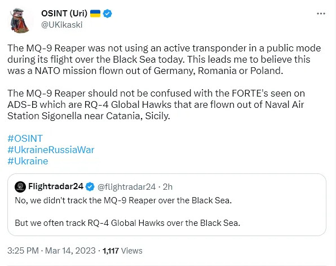Open the #UkraineRussiaWar hashtag

[x=51, y=150]
